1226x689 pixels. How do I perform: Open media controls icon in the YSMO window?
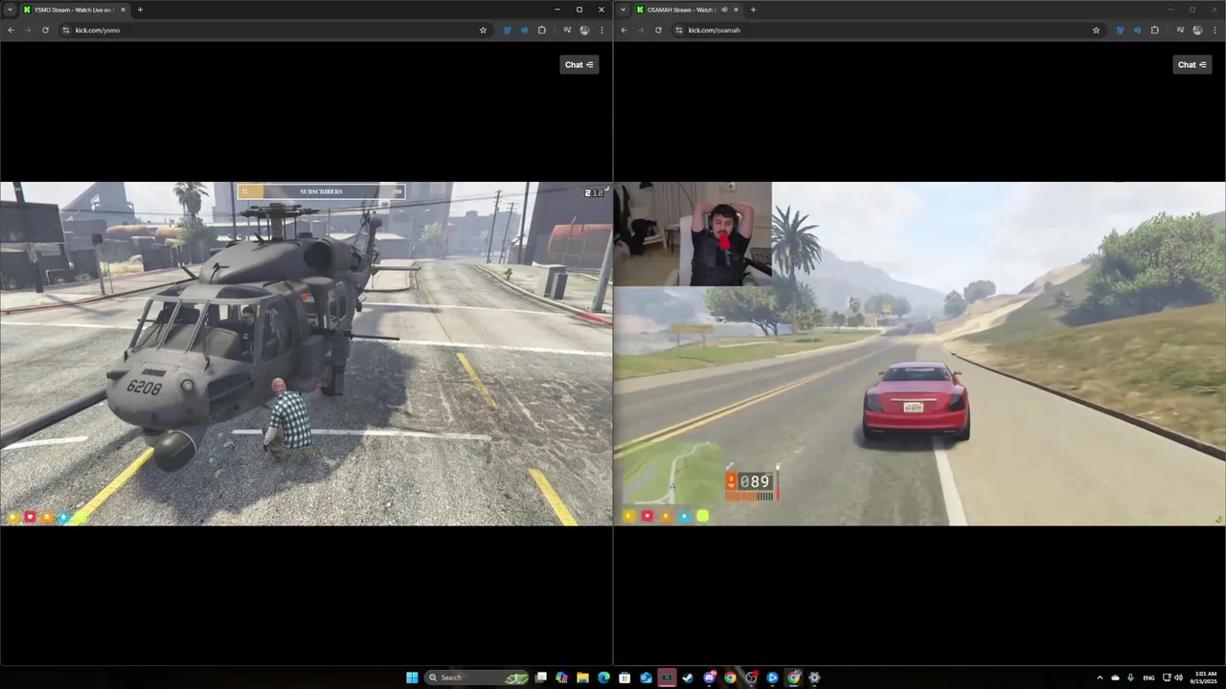(x=567, y=30)
